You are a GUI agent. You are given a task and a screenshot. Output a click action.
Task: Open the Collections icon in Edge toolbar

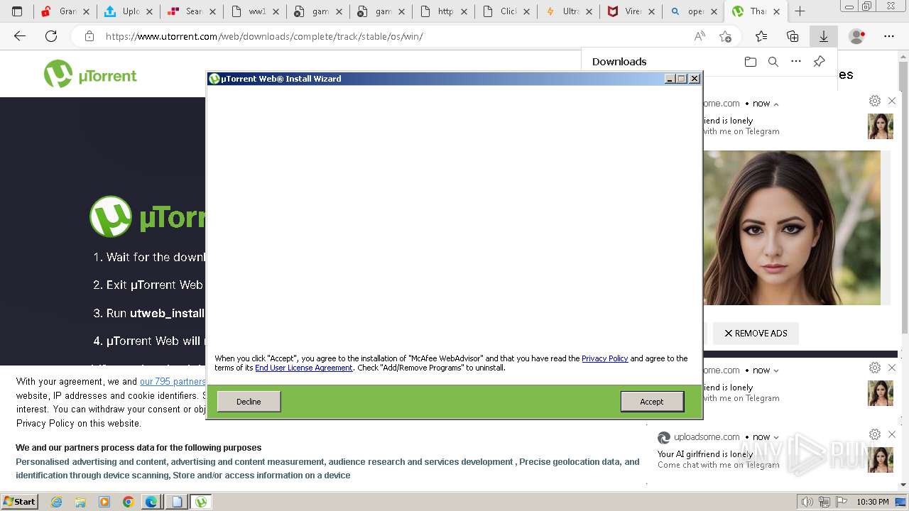point(793,36)
